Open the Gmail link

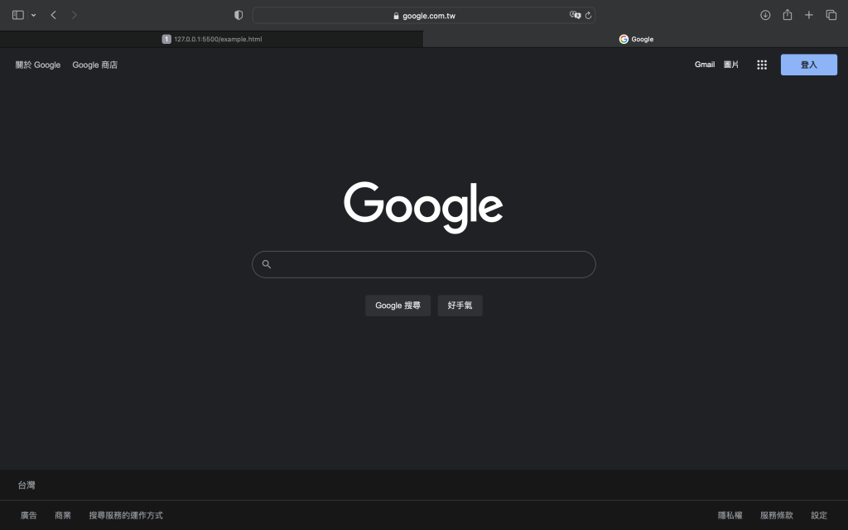coord(705,65)
